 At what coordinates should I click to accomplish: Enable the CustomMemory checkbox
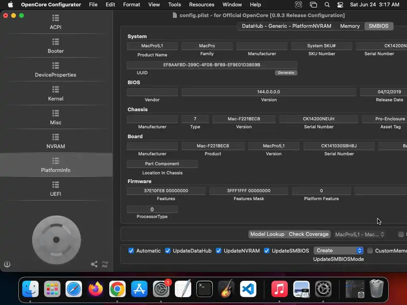point(370,251)
